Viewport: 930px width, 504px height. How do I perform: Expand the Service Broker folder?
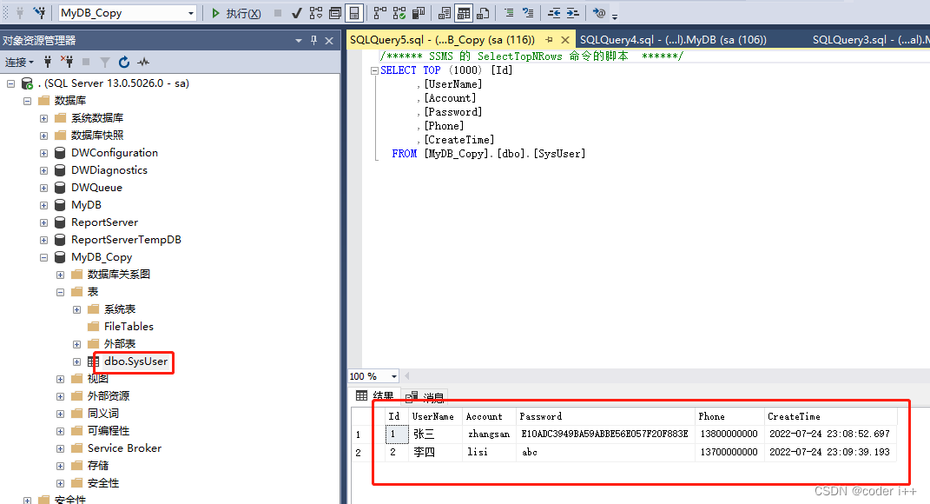tap(61, 448)
